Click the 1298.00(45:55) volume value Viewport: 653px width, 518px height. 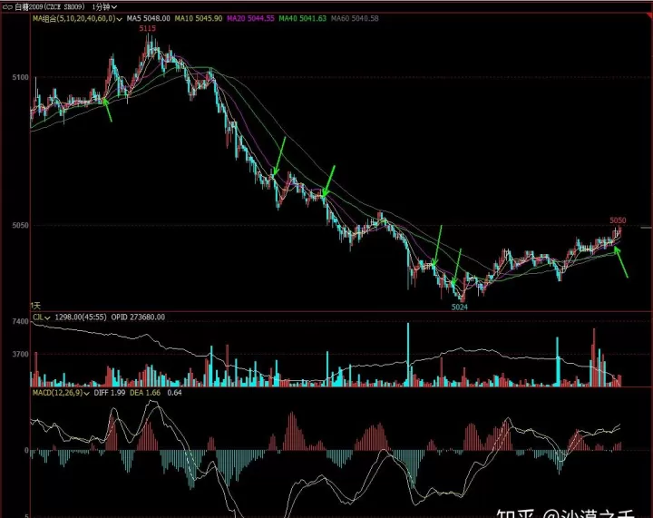[x=81, y=318]
